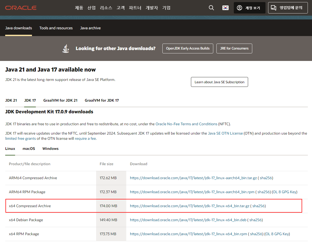Download jdk-17_linux-x64_bin.deb link
The image size is (312, 244).
[188, 220]
